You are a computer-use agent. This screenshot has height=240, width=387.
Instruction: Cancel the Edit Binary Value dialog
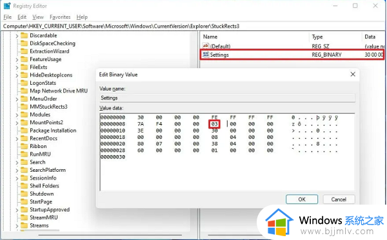(x=339, y=199)
